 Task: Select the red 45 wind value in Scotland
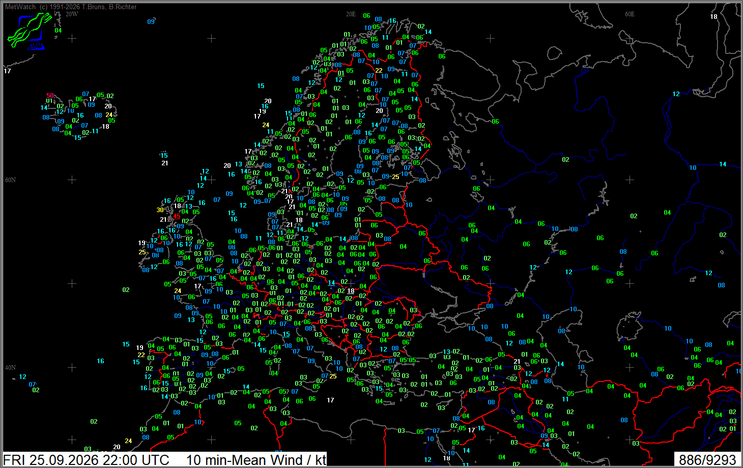tap(177, 216)
